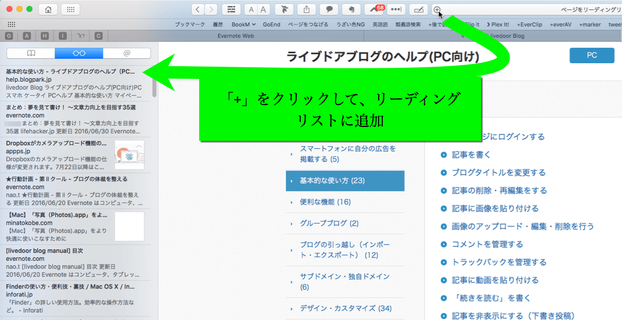
Task: Open pinned tab I
Action: coord(62,36)
